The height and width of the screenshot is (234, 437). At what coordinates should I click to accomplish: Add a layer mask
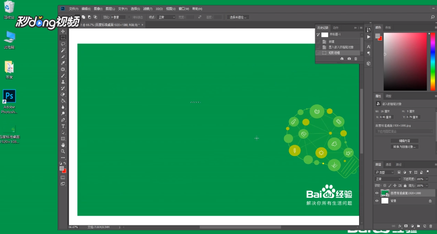406,226
